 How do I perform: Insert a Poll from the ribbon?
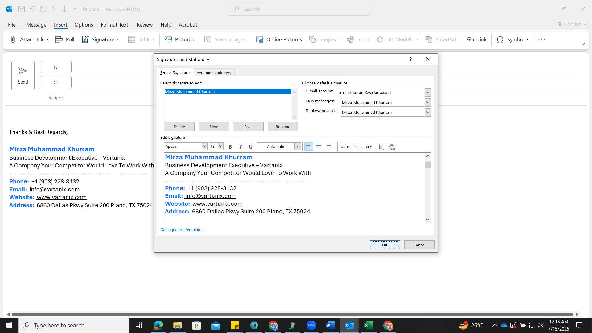click(65, 39)
